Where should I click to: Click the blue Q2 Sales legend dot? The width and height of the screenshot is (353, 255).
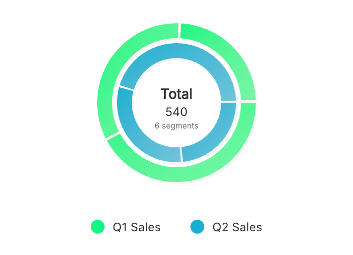point(197,227)
